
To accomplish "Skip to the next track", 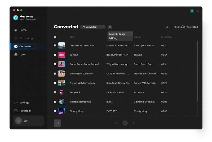I will click(x=134, y=123).
